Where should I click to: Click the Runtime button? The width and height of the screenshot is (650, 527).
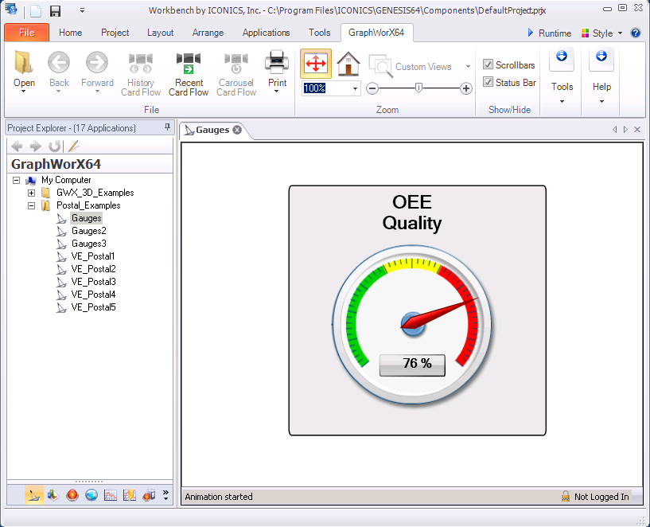549,33
